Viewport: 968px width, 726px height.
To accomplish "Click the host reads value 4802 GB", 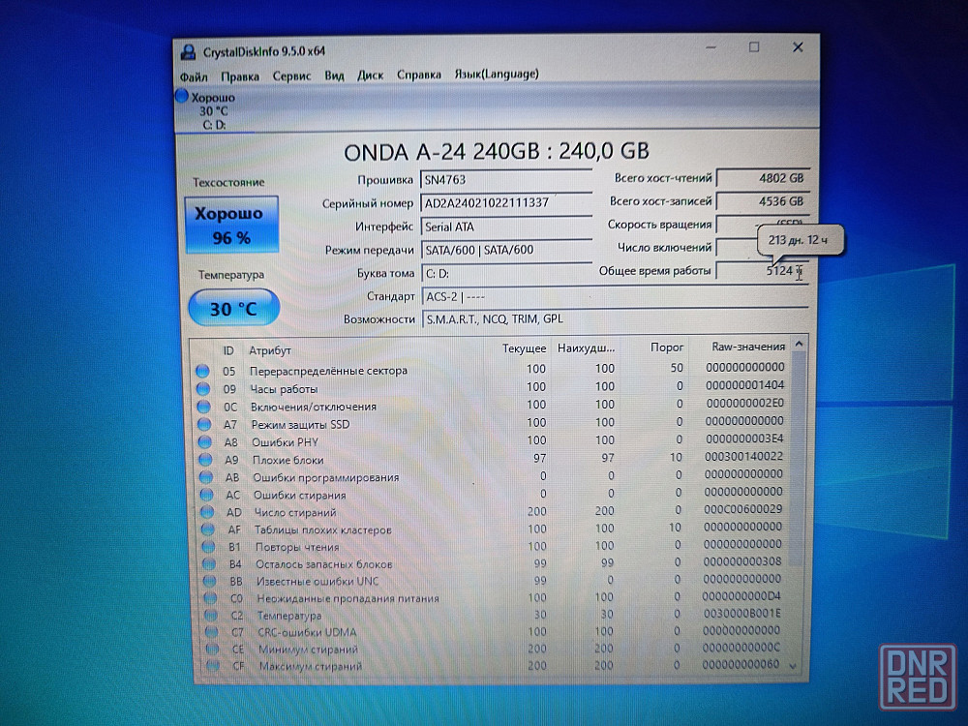I will click(763, 178).
